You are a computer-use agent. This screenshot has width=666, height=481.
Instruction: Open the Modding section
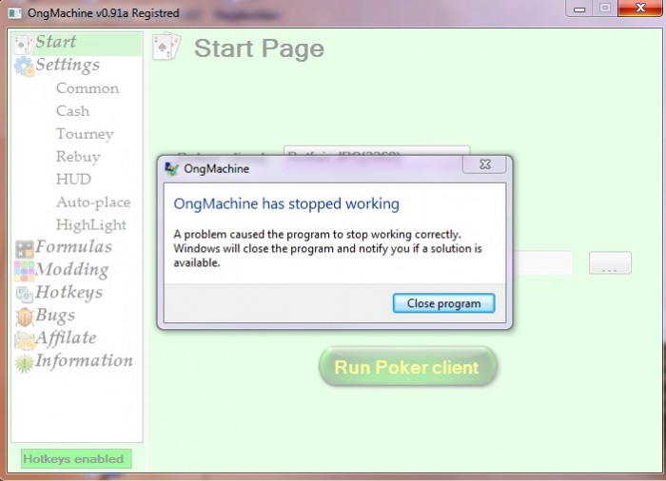(x=71, y=270)
